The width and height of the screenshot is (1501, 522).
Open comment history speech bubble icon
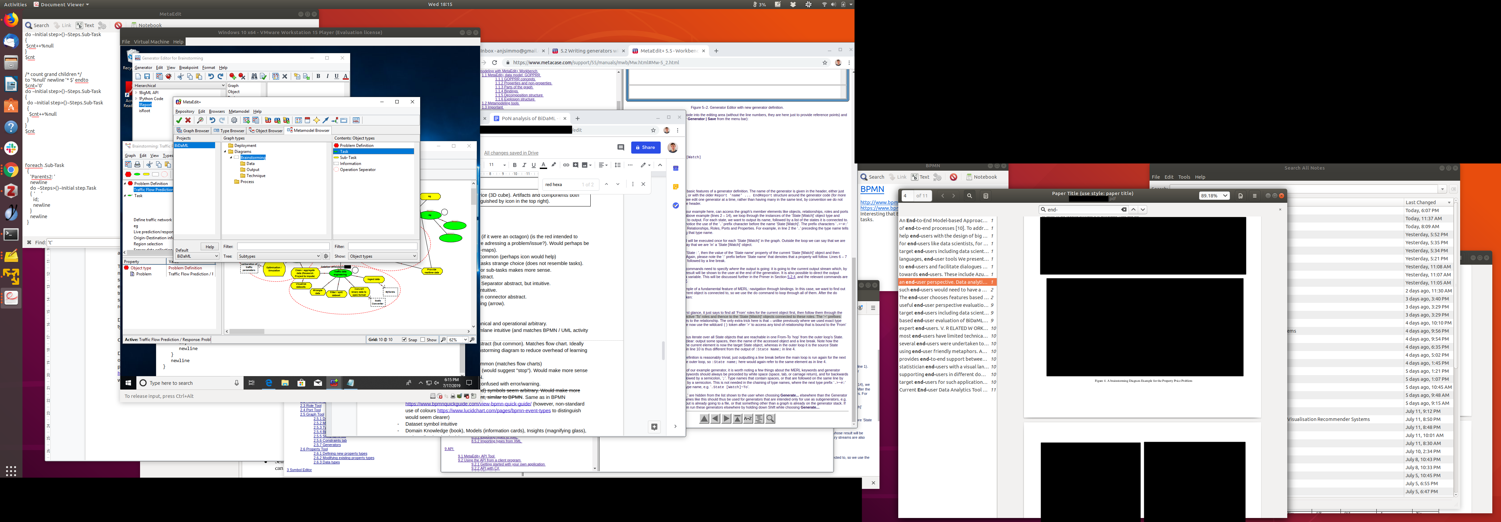[621, 148]
